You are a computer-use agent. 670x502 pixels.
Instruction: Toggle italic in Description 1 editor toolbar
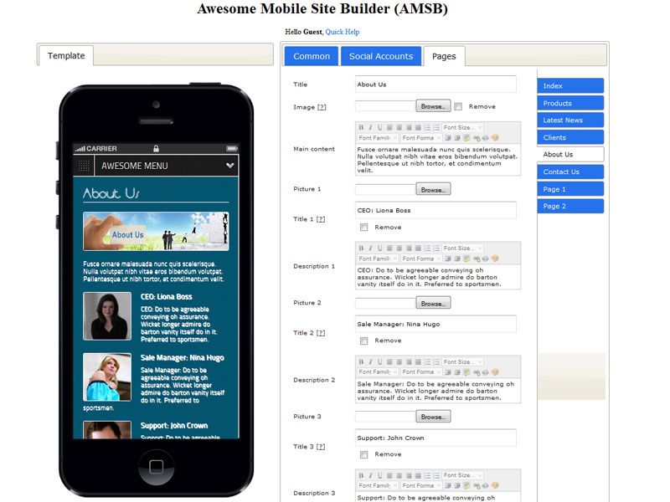click(370, 248)
